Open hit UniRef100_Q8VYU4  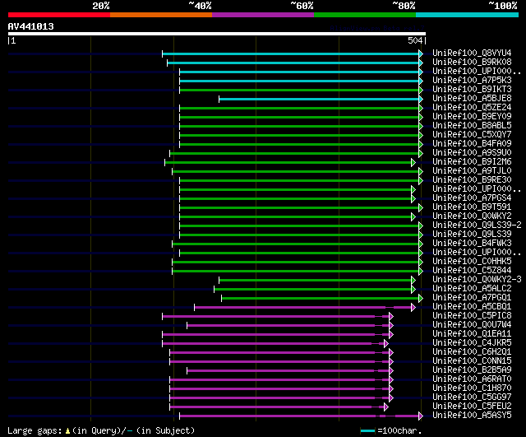tap(472, 53)
